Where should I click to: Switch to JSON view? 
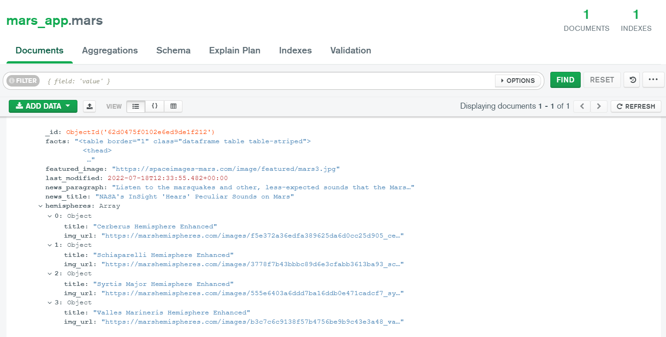coord(155,106)
